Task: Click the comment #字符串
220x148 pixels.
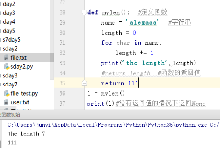Action: [179, 22]
